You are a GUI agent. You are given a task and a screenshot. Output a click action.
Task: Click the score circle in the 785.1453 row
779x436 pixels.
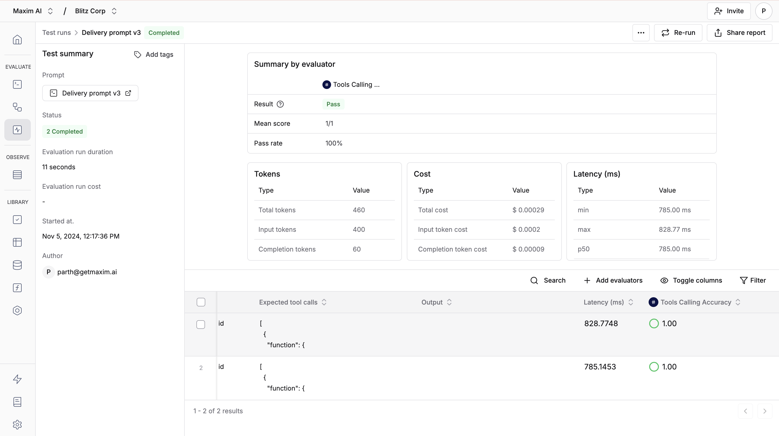654,367
